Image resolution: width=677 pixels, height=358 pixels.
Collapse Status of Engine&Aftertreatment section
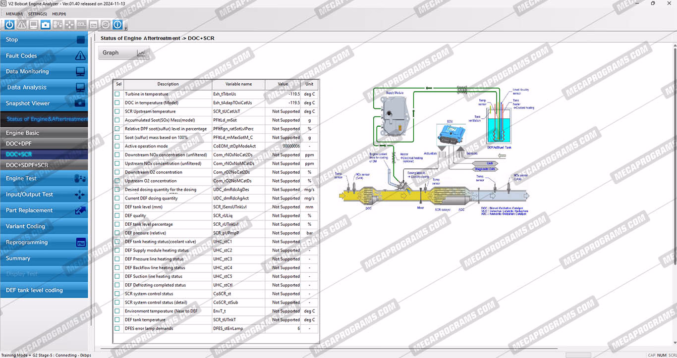pyautogui.click(x=44, y=119)
